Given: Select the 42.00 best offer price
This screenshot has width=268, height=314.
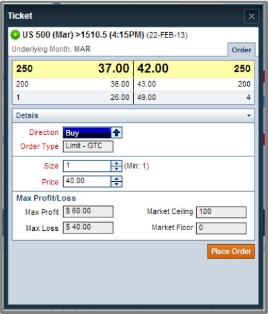Looking at the screenshot, I should [152, 68].
